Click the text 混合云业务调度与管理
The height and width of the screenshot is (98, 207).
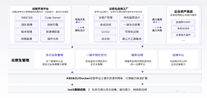(54, 64)
